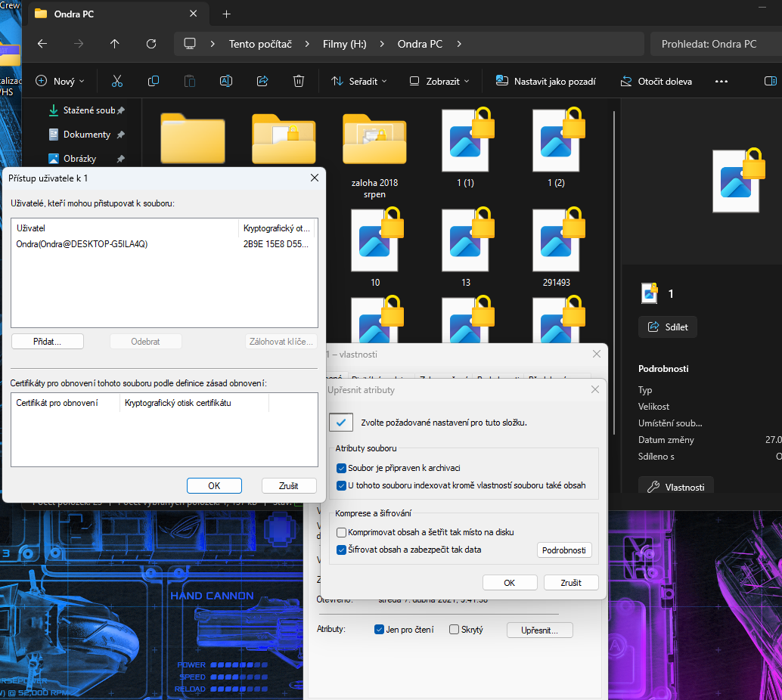Click the Rename icon in toolbar
The height and width of the screenshot is (700, 782).
[x=225, y=81]
